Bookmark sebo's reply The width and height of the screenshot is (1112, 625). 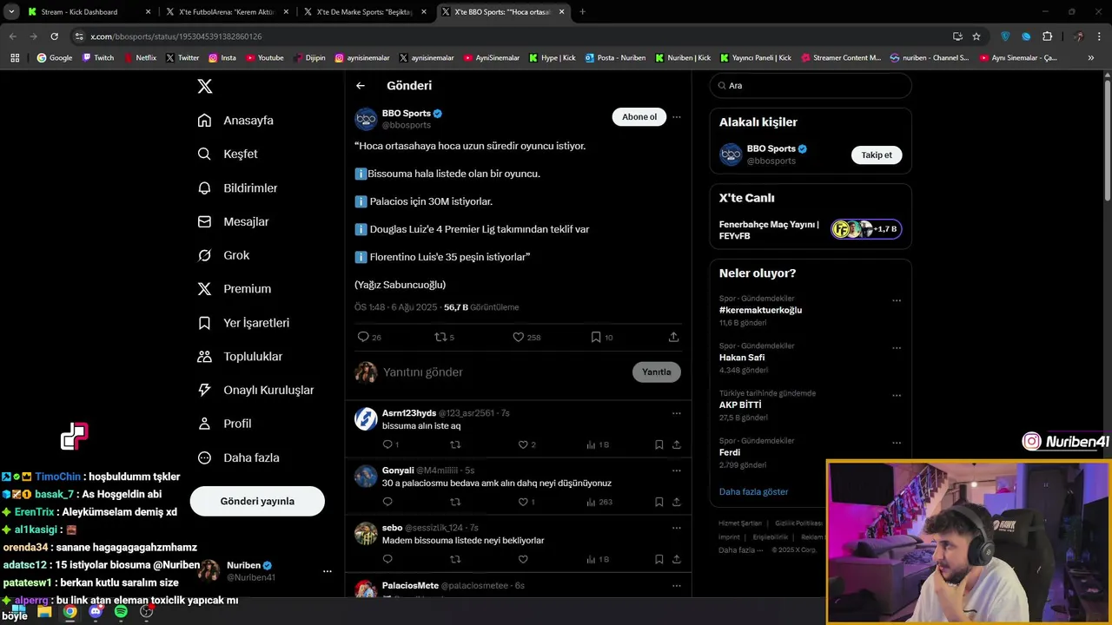coord(659,559)
